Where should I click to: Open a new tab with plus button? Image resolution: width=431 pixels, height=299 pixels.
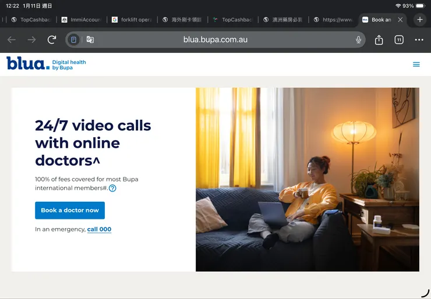[419, 19]
